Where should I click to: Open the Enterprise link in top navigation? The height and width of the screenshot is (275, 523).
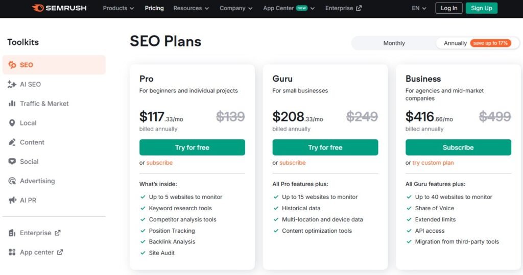click(343, 8)
